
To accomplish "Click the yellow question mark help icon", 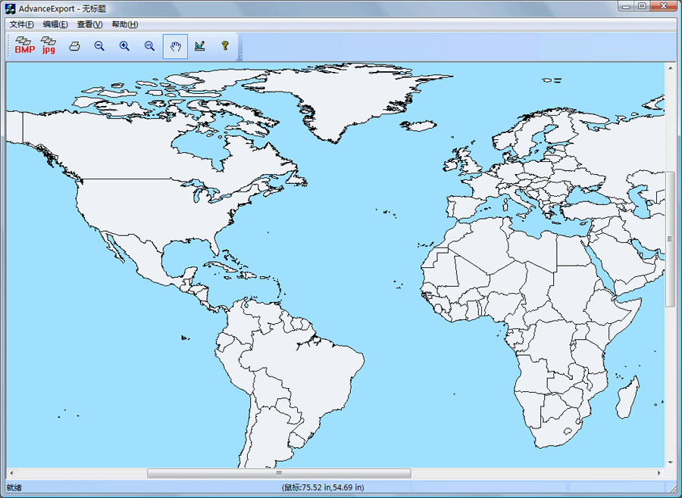I will (x=225, y=46).
